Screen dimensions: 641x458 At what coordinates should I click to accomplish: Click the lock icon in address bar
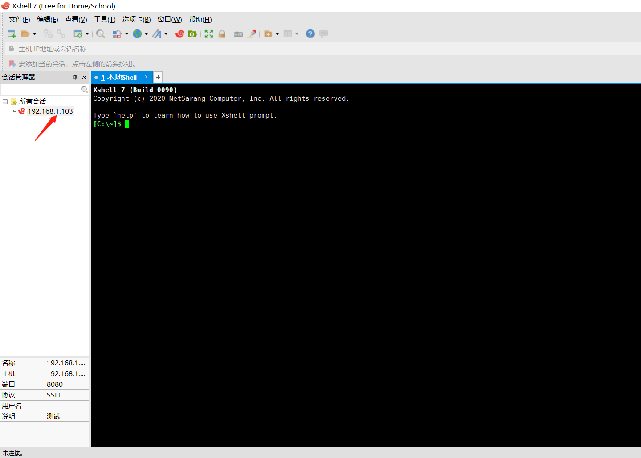(12, 49)
